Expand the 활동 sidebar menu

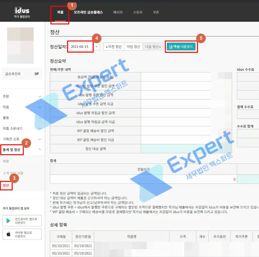[22, 118]
